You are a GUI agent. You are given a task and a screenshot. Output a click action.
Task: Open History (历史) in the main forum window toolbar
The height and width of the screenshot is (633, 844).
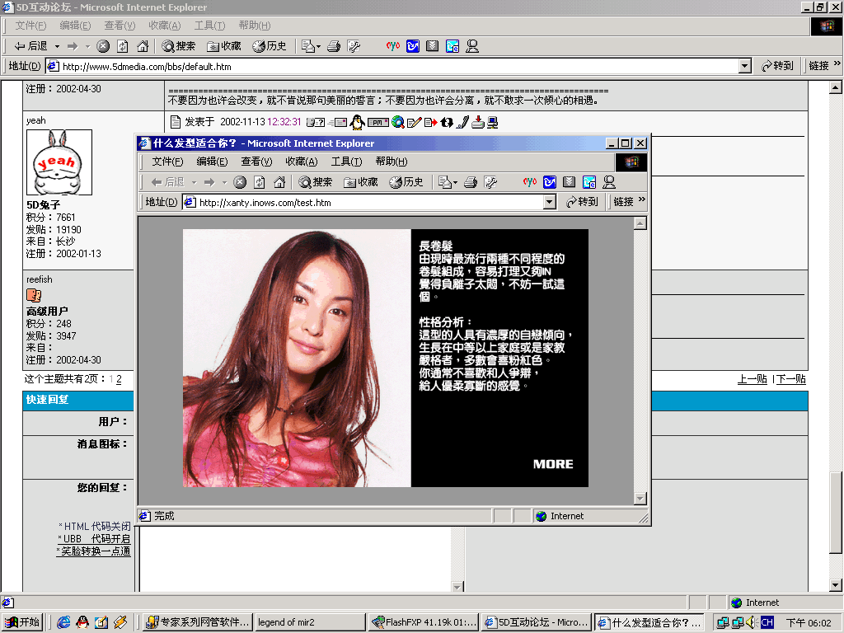click(270, 46)
